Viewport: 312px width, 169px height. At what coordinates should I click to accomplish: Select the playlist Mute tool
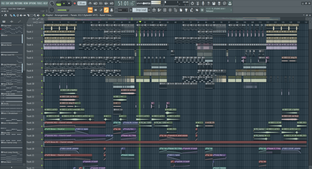(21, 15)
